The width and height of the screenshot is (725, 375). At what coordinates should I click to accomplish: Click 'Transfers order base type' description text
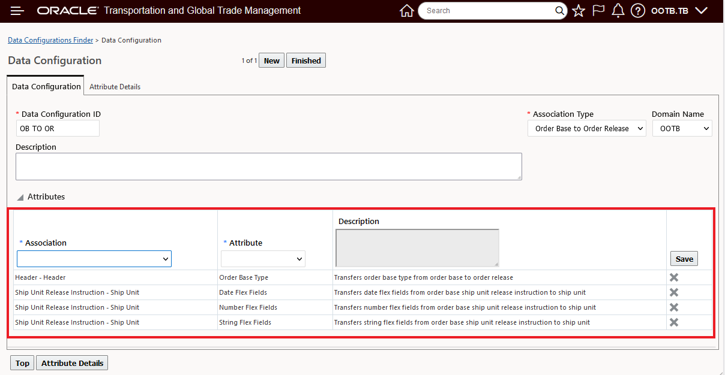tap(424, 277)
